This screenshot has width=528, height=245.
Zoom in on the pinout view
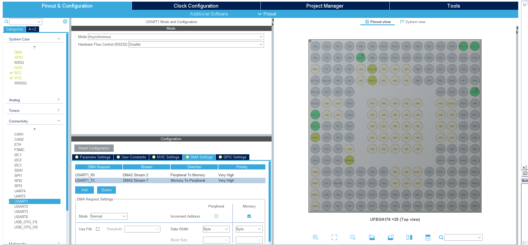point(315,237)
